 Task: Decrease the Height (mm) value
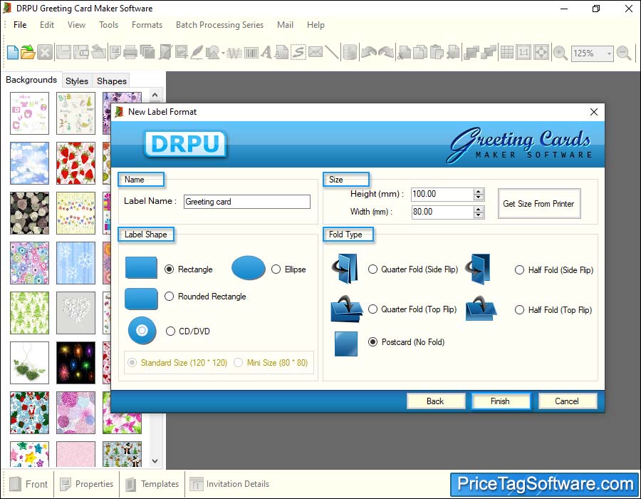pyautogui.click(x=479, y=197)
